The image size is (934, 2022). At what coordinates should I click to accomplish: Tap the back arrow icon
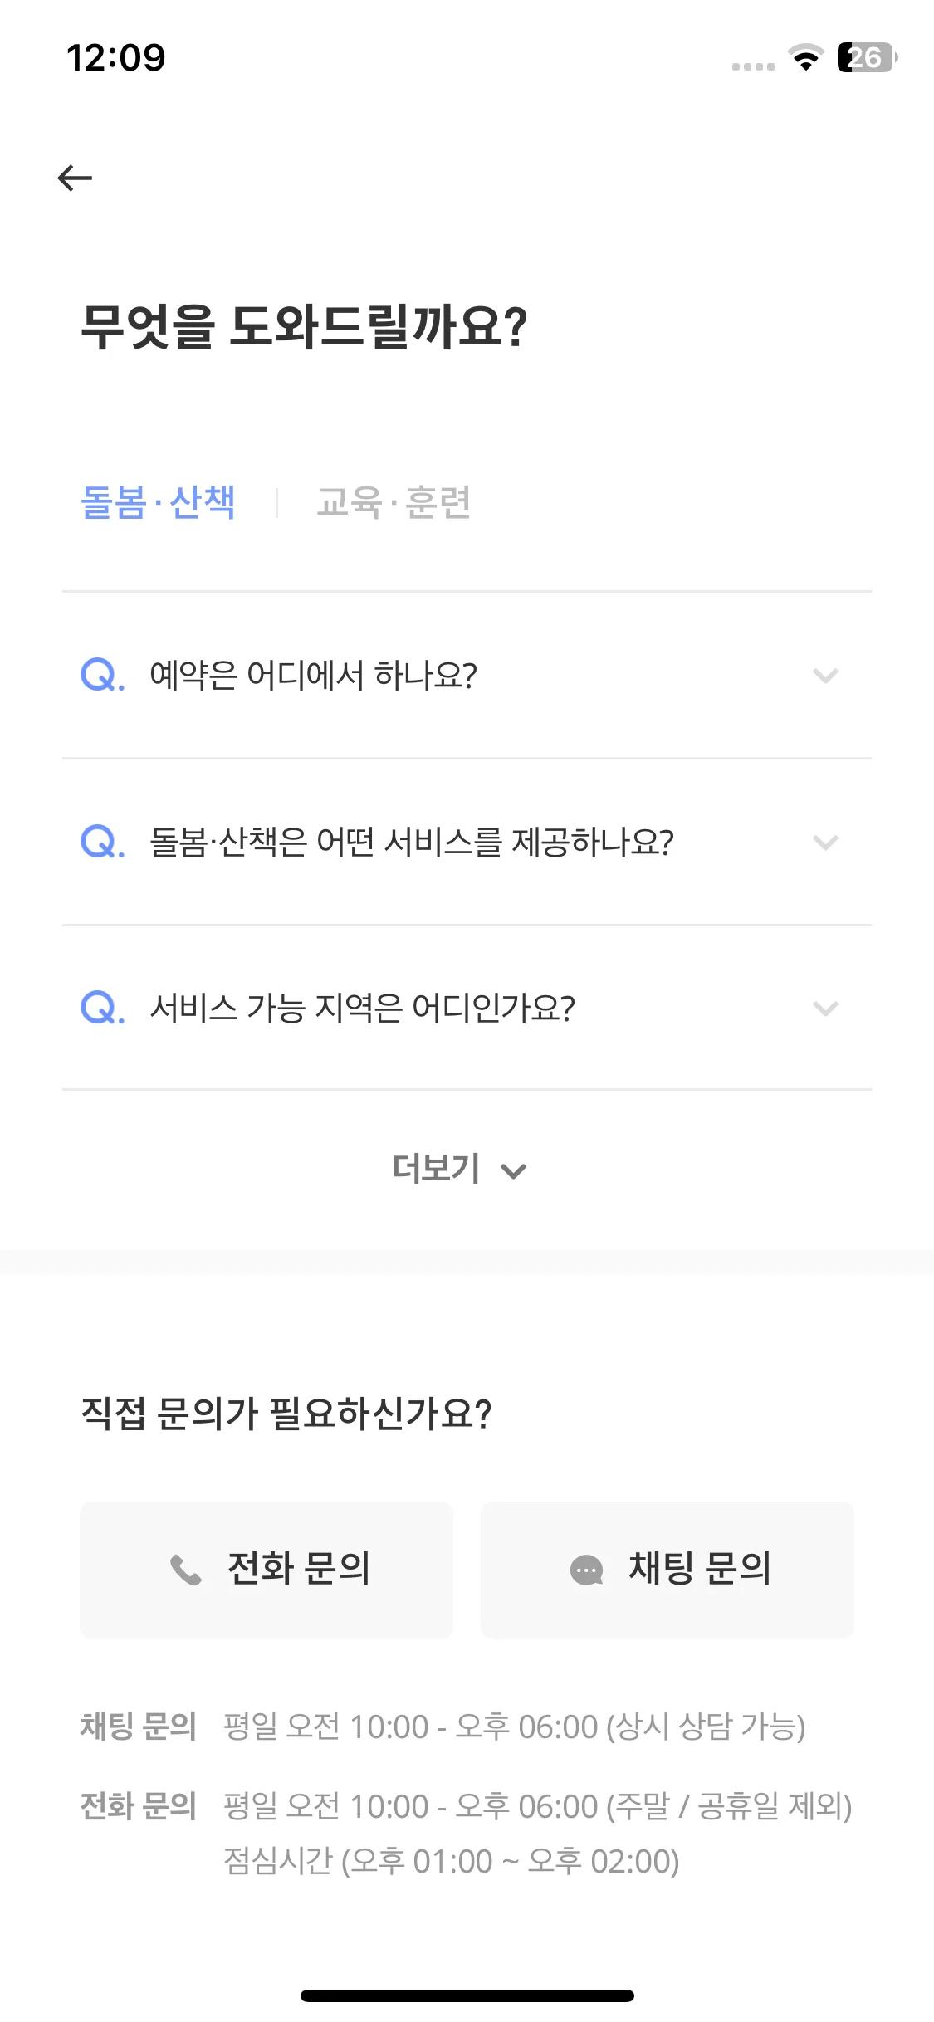(75, 178)
